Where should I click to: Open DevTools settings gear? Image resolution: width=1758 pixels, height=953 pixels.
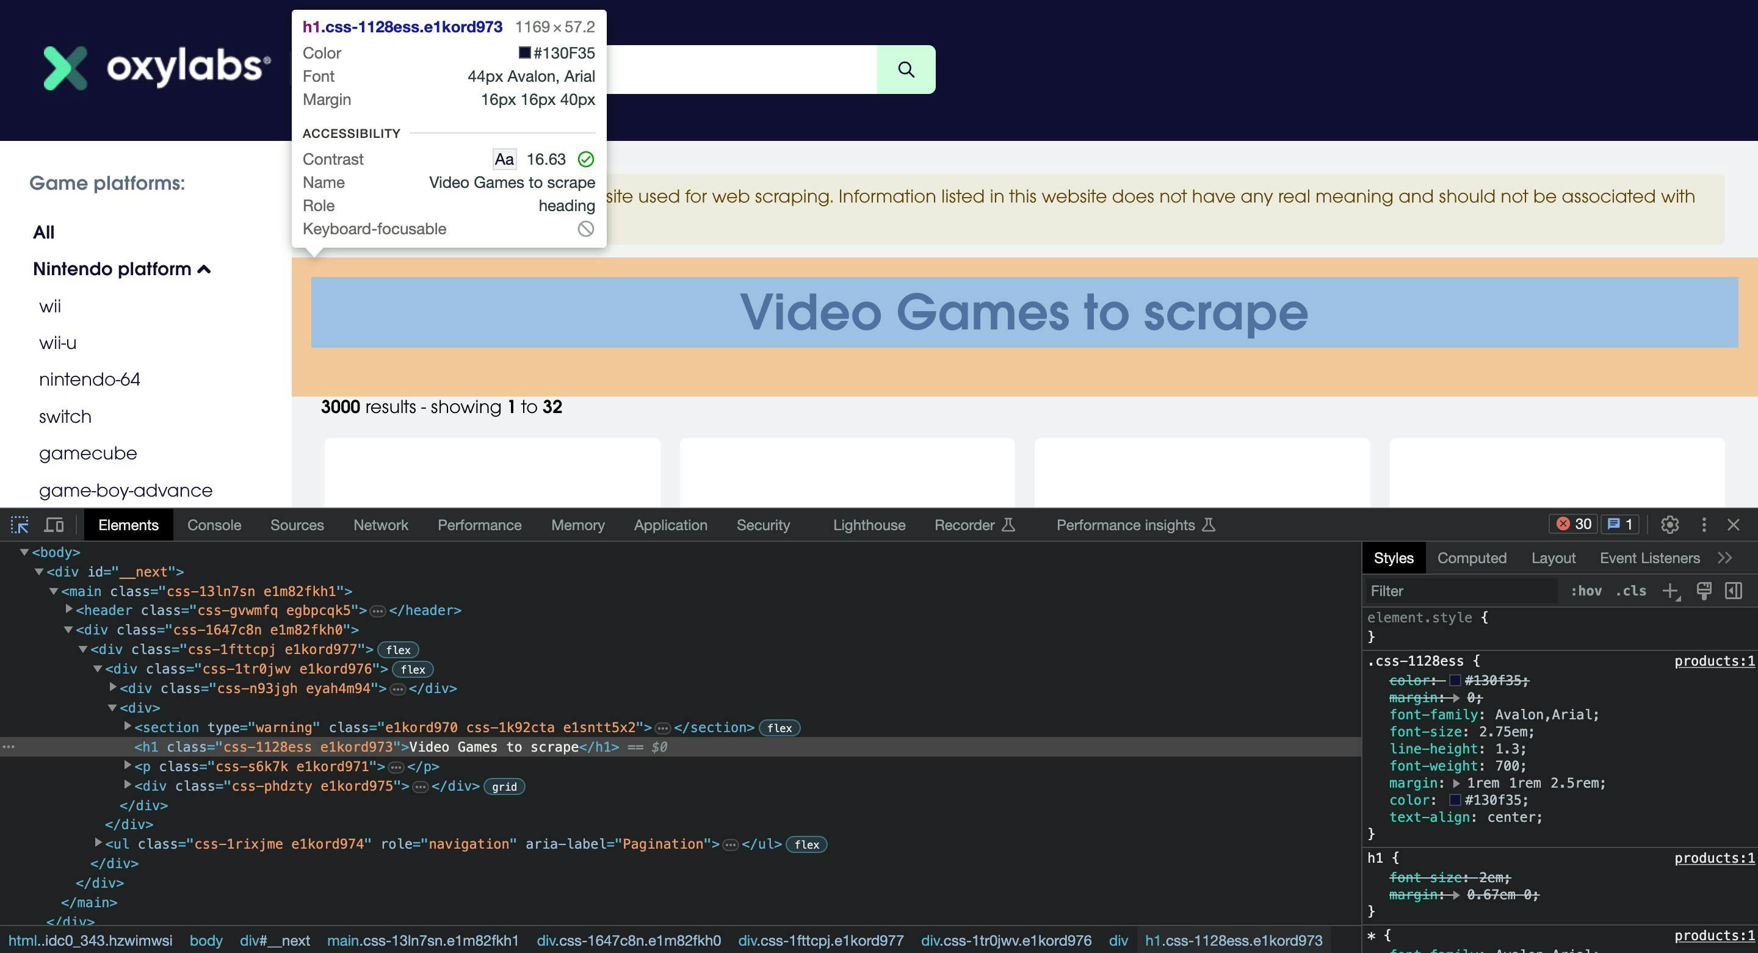pos(1669,525)
